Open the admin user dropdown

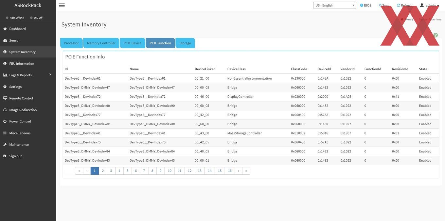point(430,5)
